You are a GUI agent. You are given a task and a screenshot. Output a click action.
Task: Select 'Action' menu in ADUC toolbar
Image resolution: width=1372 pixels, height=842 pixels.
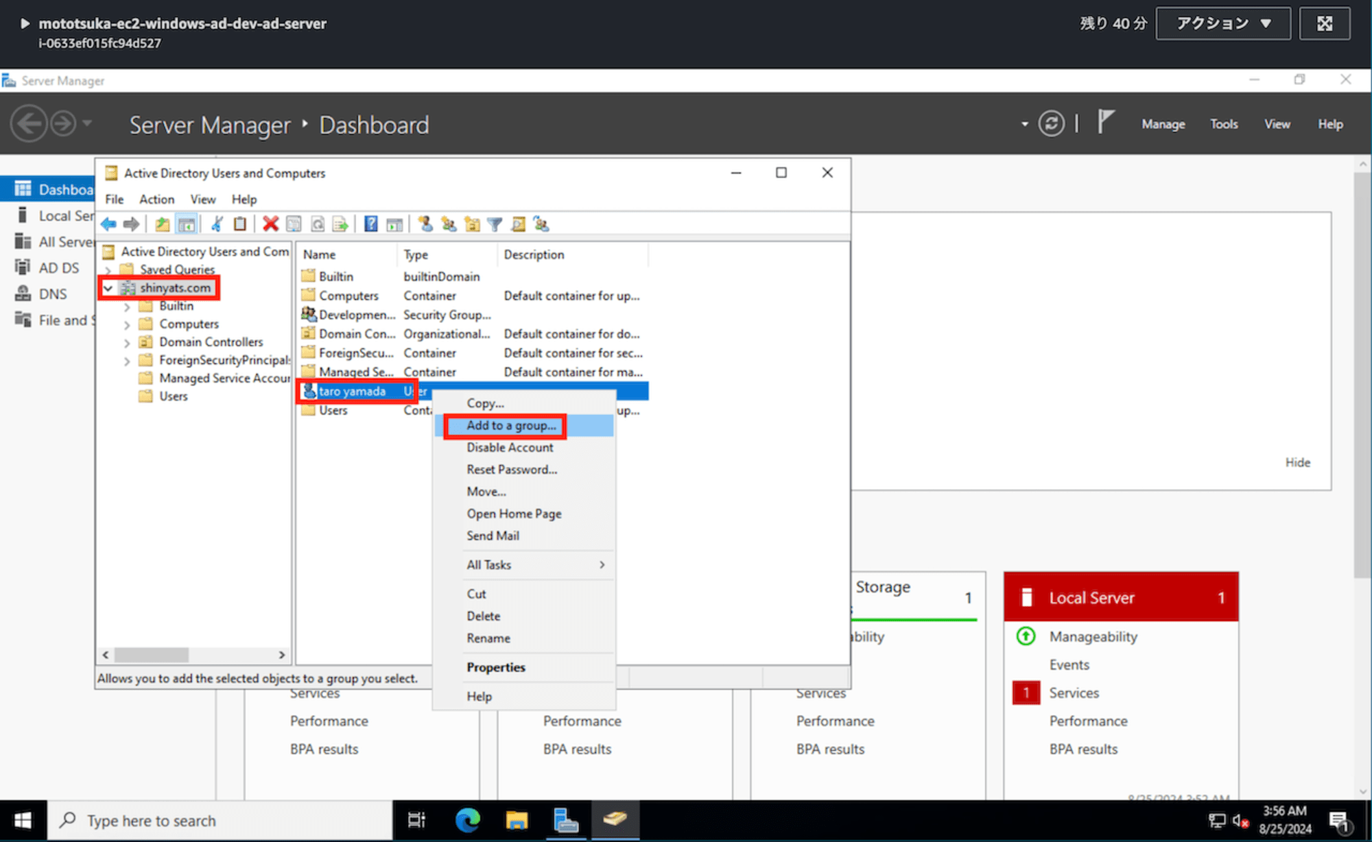point(156,199)
